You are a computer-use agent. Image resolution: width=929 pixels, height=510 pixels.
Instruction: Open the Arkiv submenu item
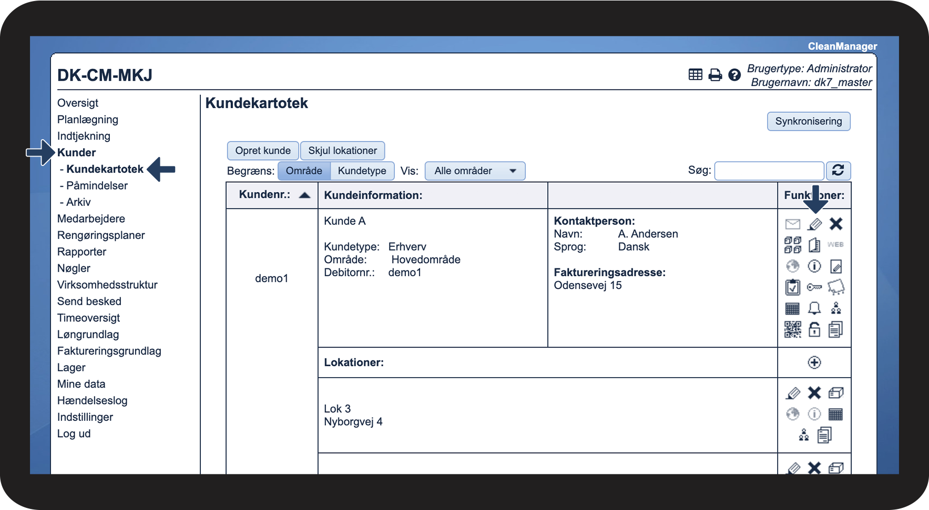[x=78, y=202]
